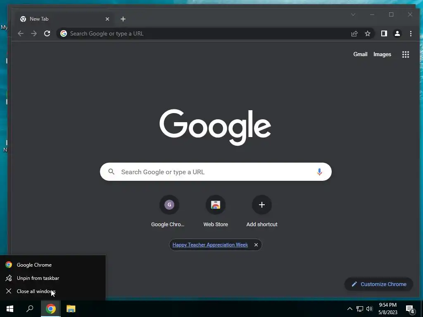Open File Explorer from taskbar
Viewport: 423px width, 317px height.
tap(71, 309)
